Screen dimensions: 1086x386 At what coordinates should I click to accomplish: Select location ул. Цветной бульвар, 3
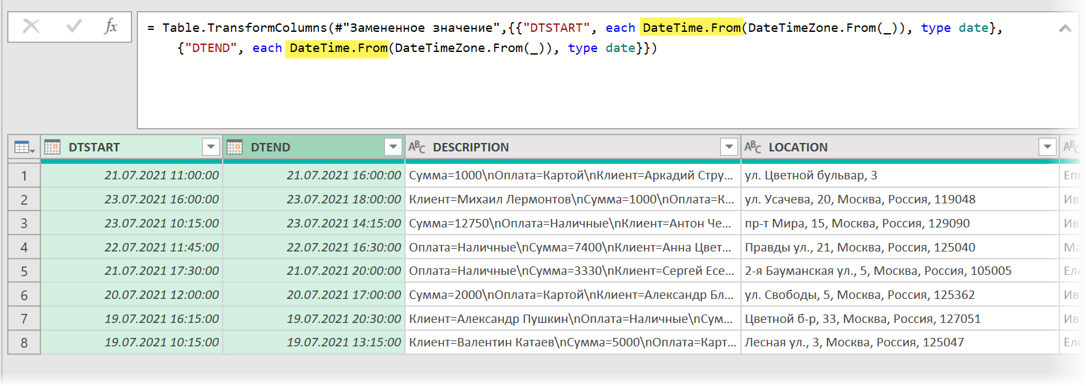point(900,175)
